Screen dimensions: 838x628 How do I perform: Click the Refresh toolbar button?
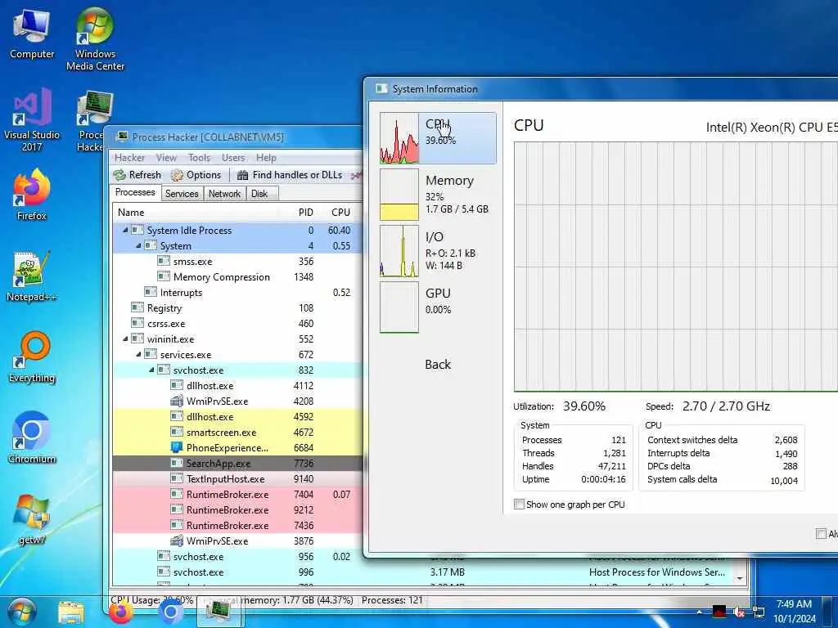point(137,175)
